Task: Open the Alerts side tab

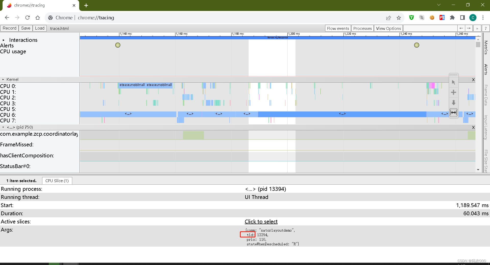Action: [x=486, y=69]
